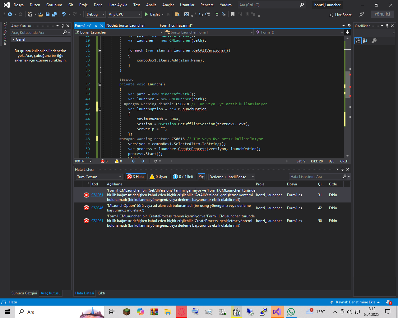
Task: Expand the Derleme + IntelliSense dropdown
Action: click(x=231, y=177)
